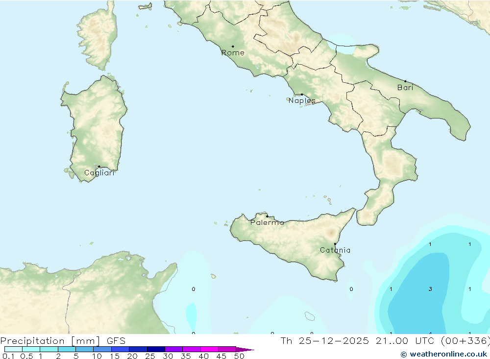Select the Cagliari city label

coord(99,173)
